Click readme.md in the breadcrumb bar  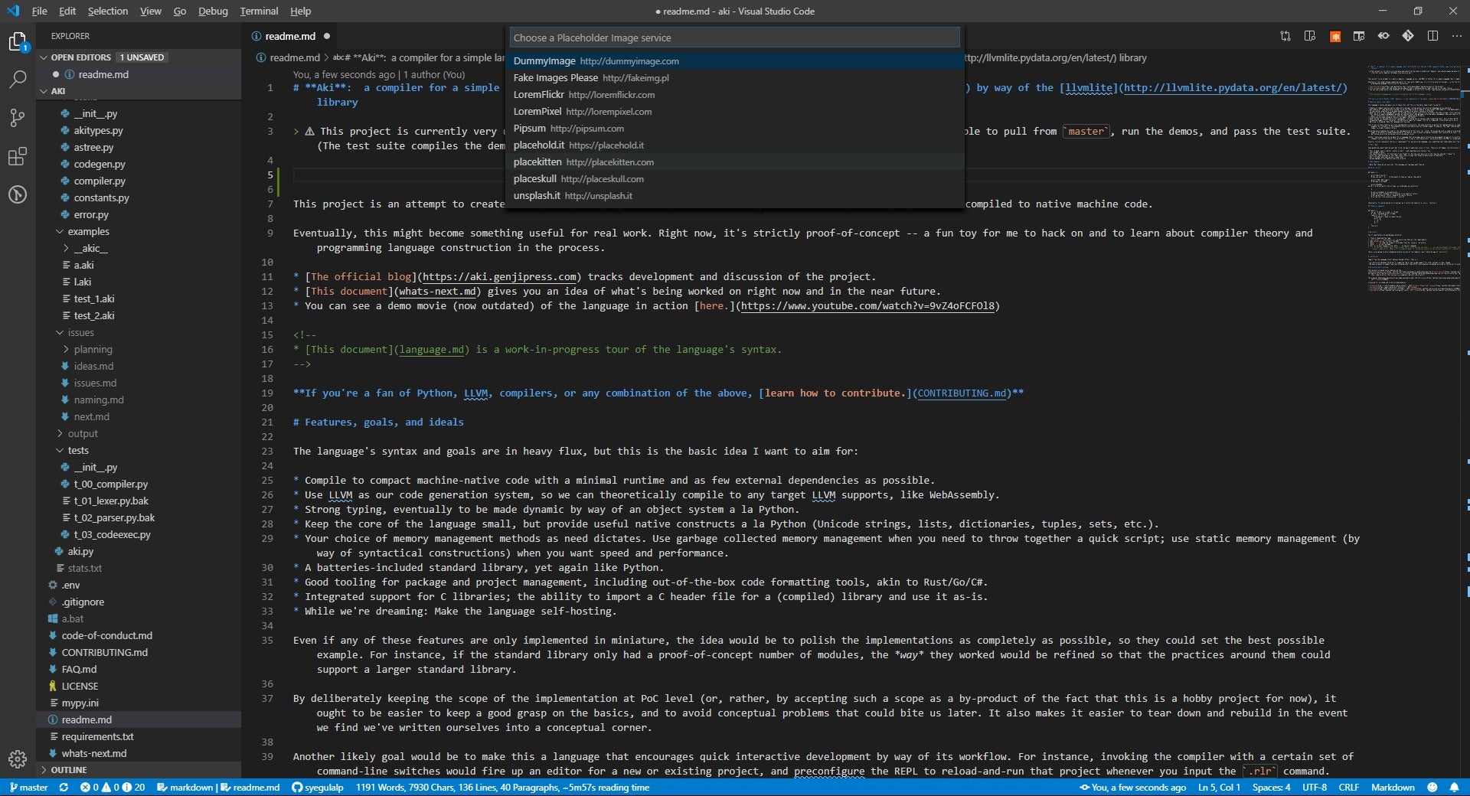[295, 58]
